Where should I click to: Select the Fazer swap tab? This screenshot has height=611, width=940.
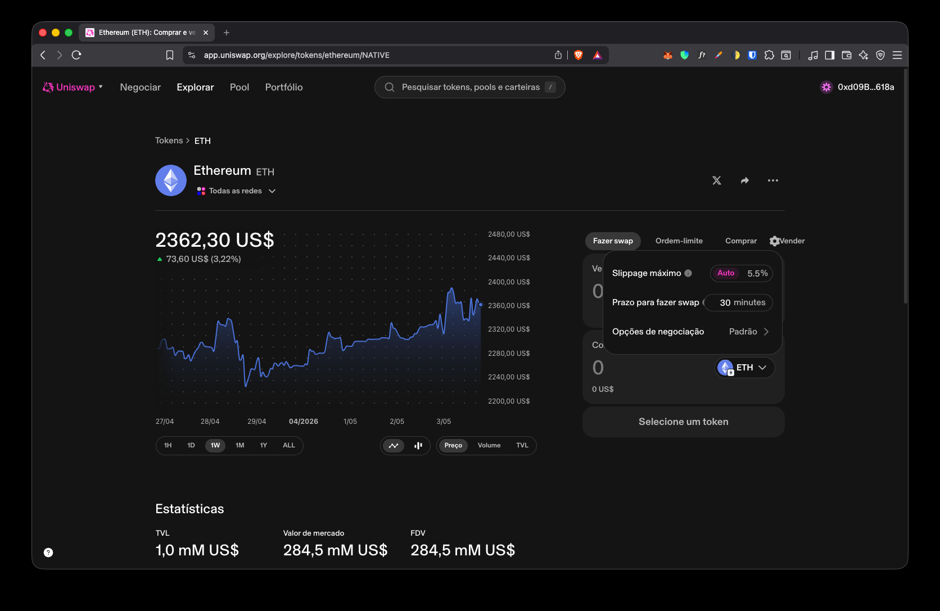(x=613, y=241)
